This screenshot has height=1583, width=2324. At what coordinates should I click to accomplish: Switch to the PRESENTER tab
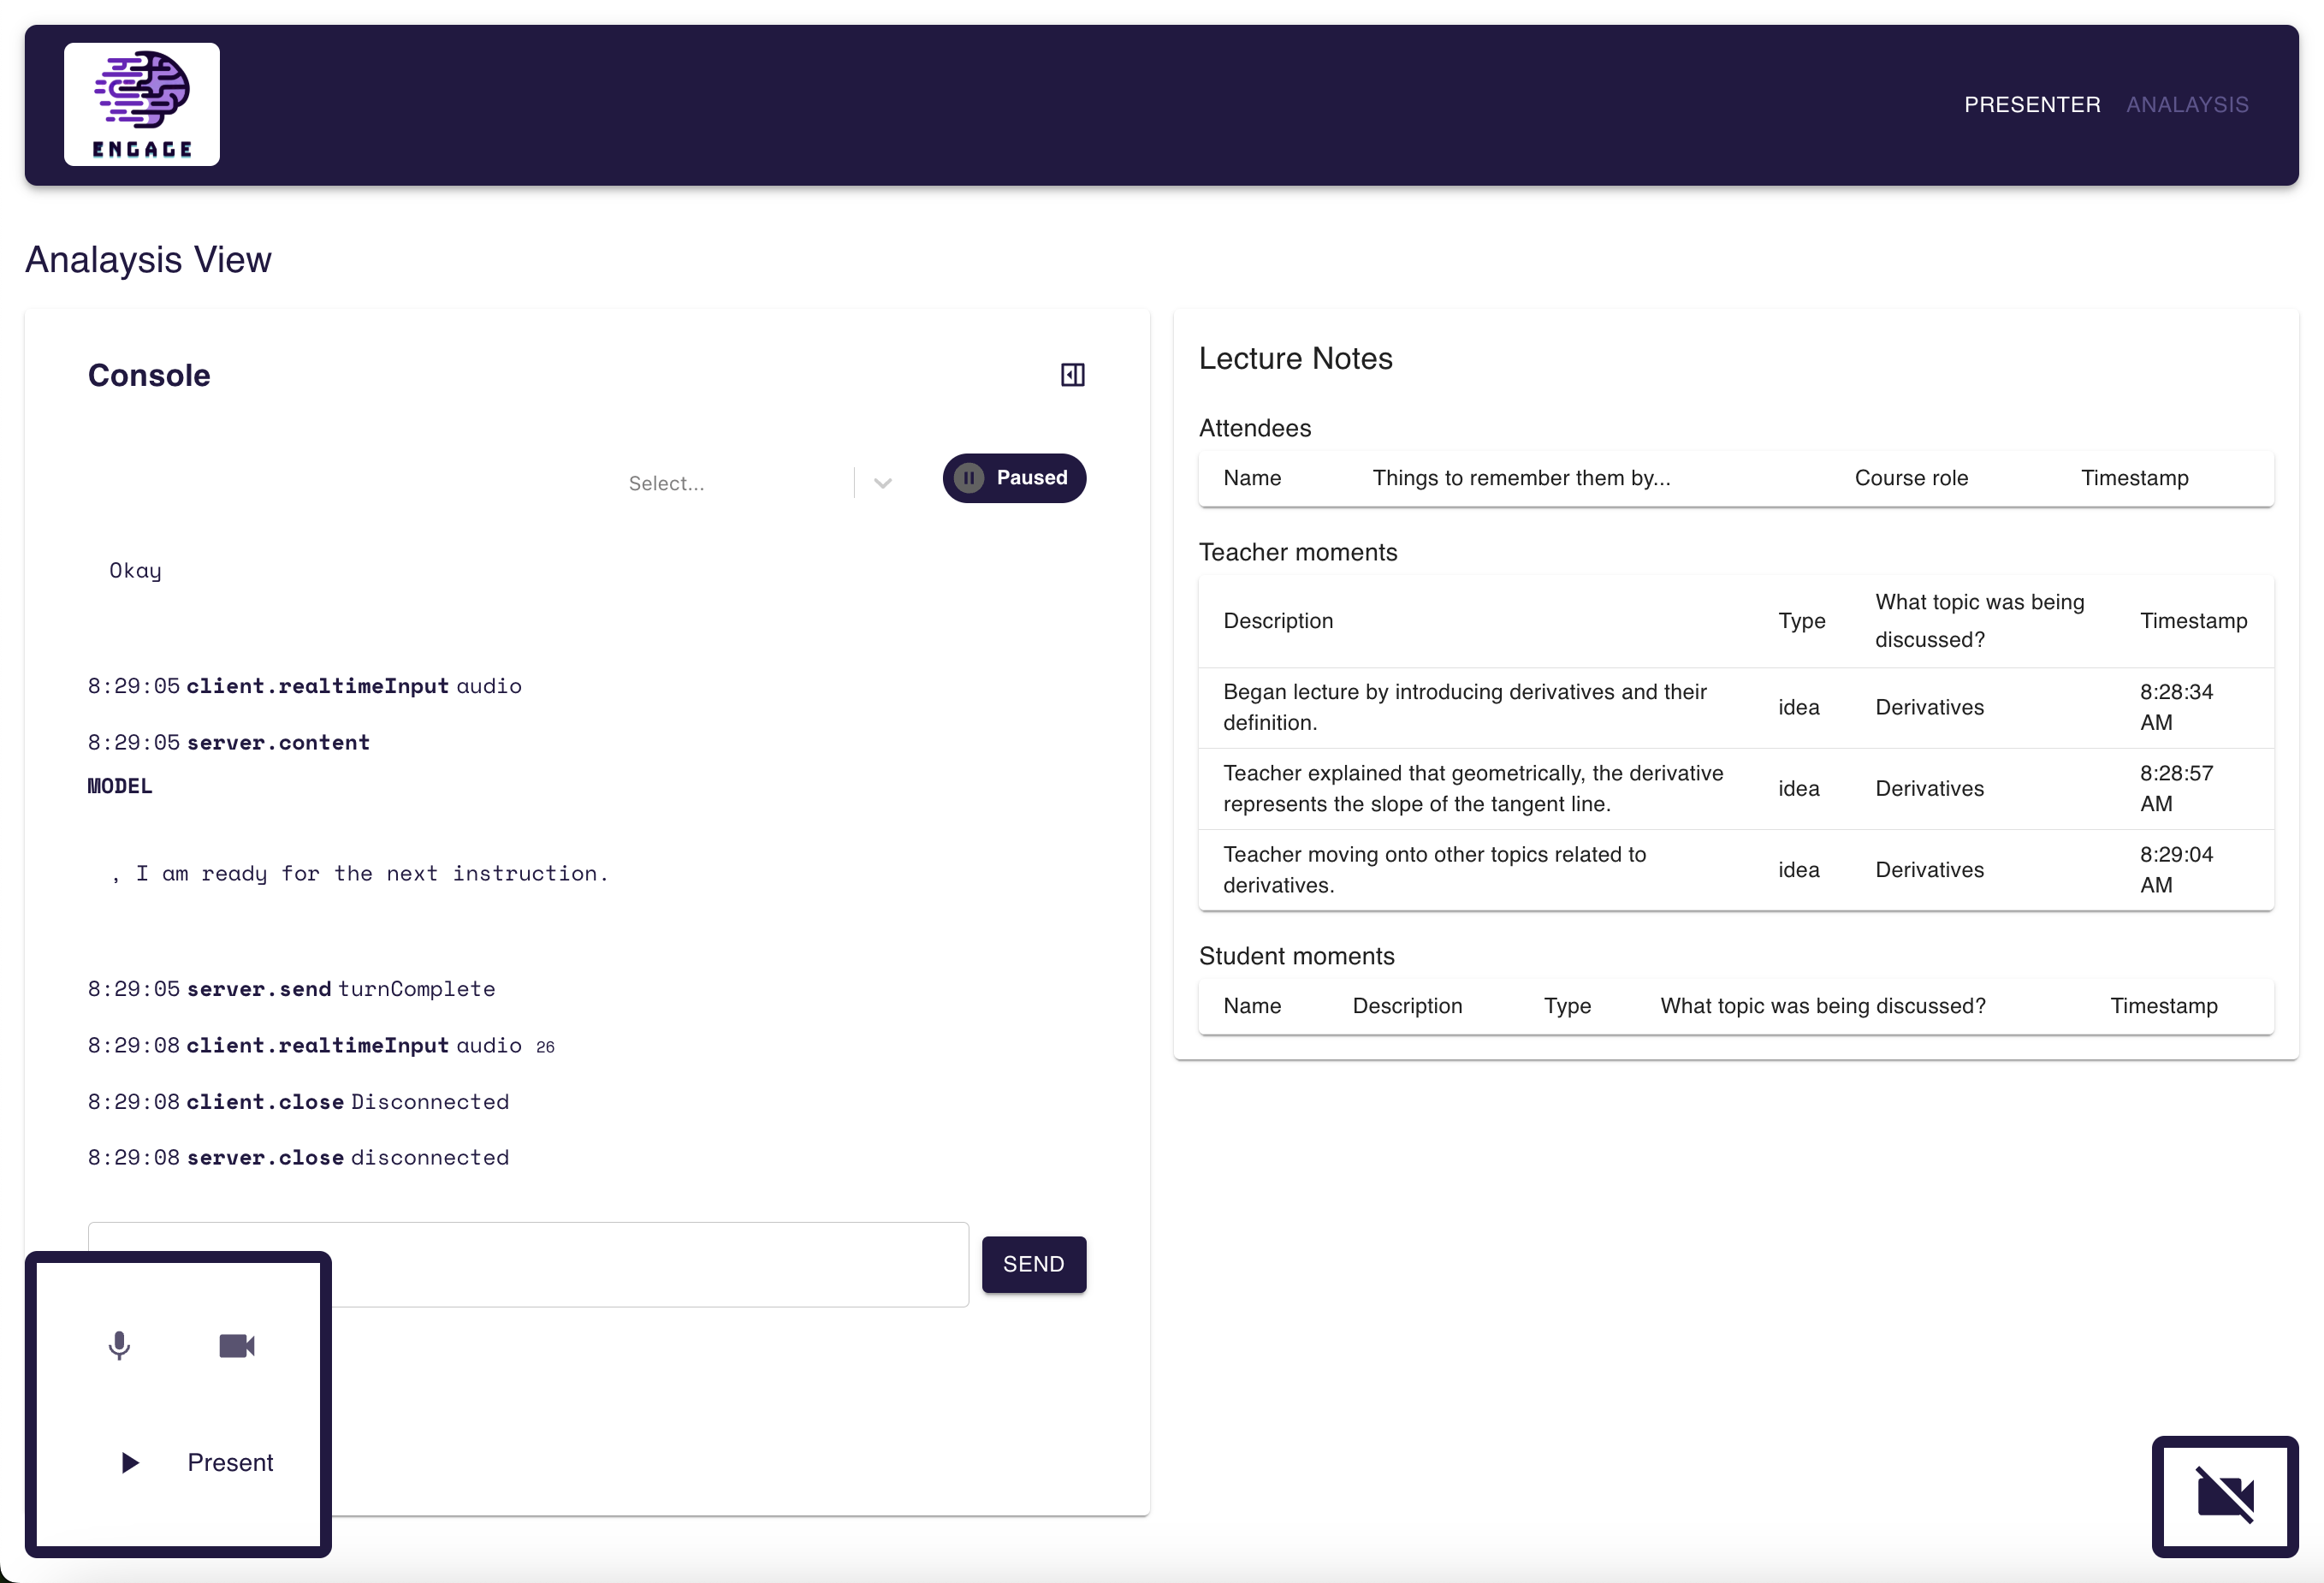click(x=2031, y=105)
